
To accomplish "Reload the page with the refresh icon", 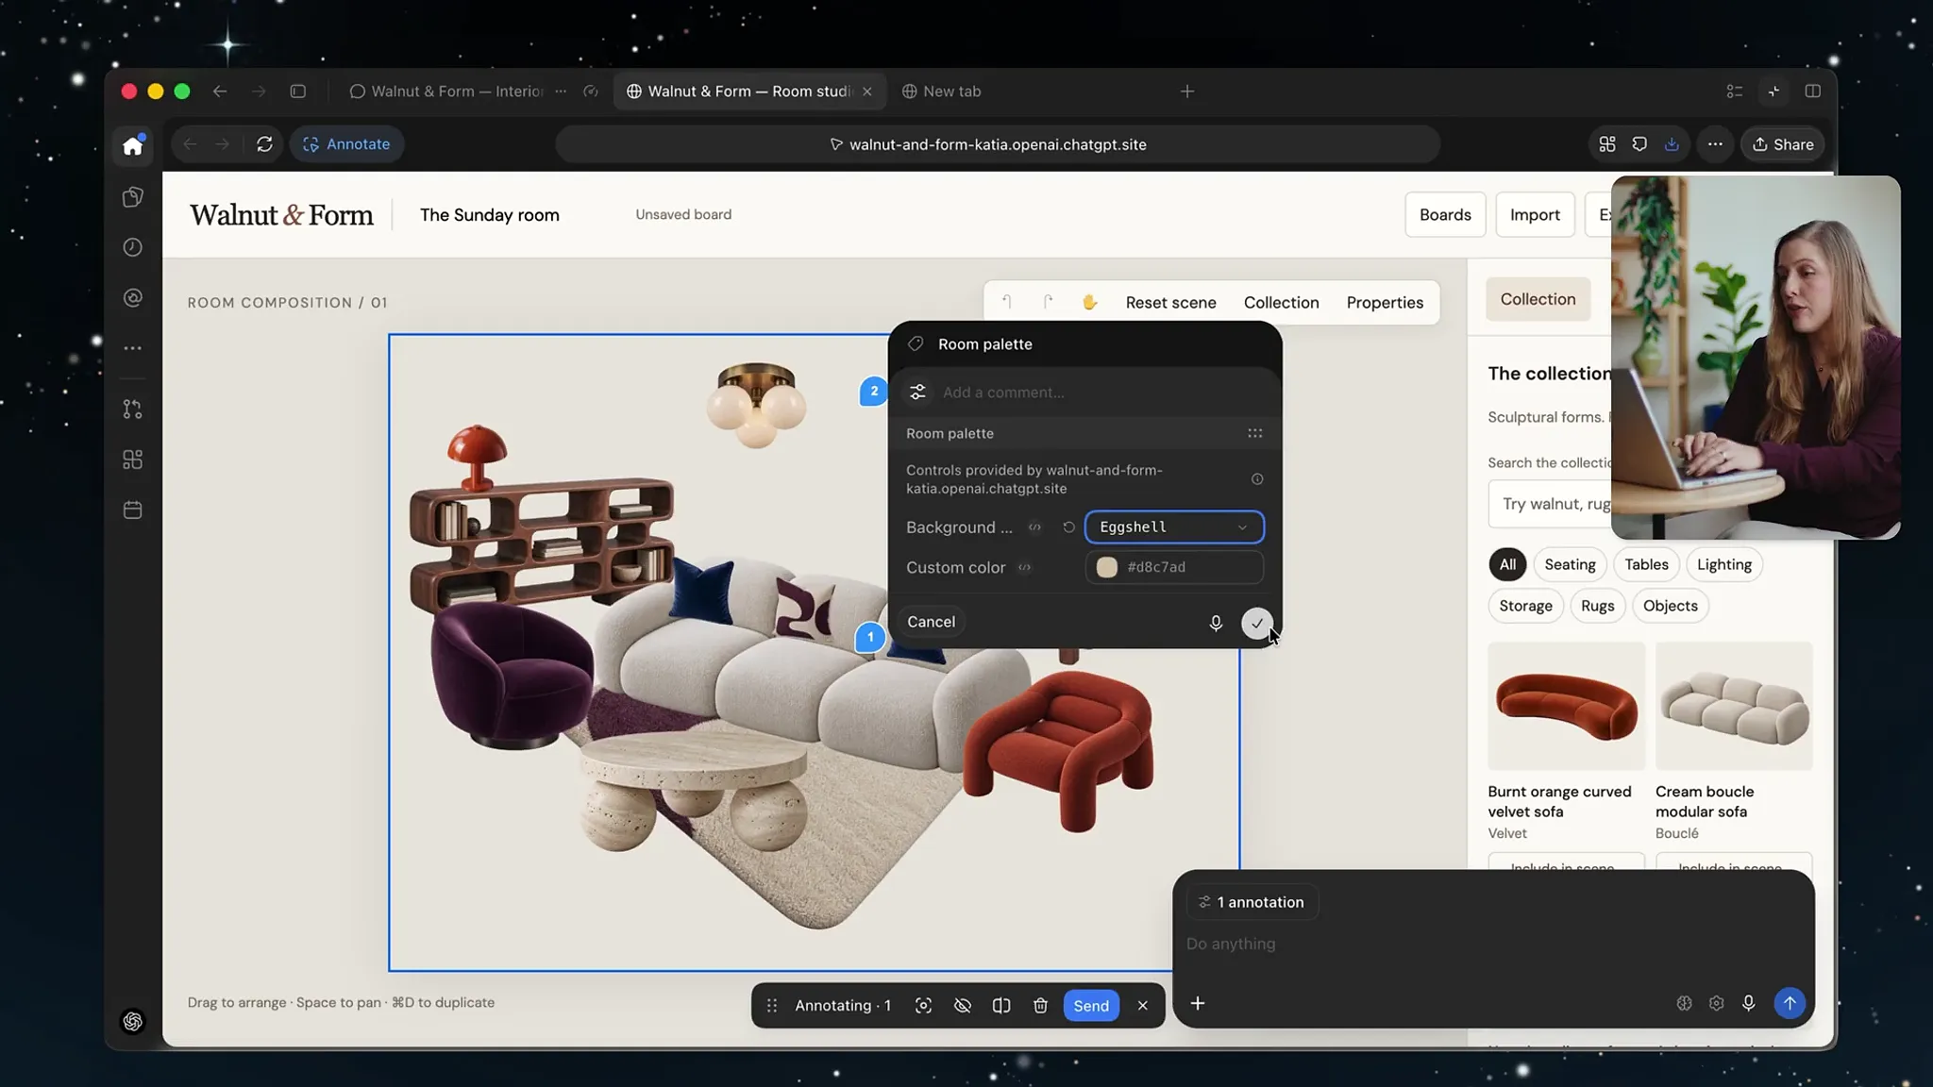I will [264, 144].
